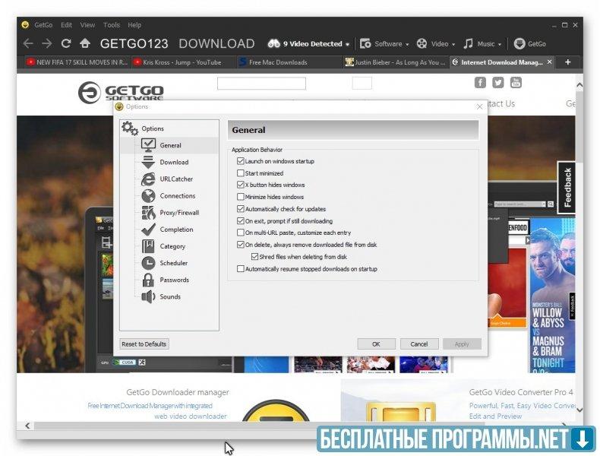
Task: Toggle On delete, always remove downloaded file
Action: coord(240,245)
